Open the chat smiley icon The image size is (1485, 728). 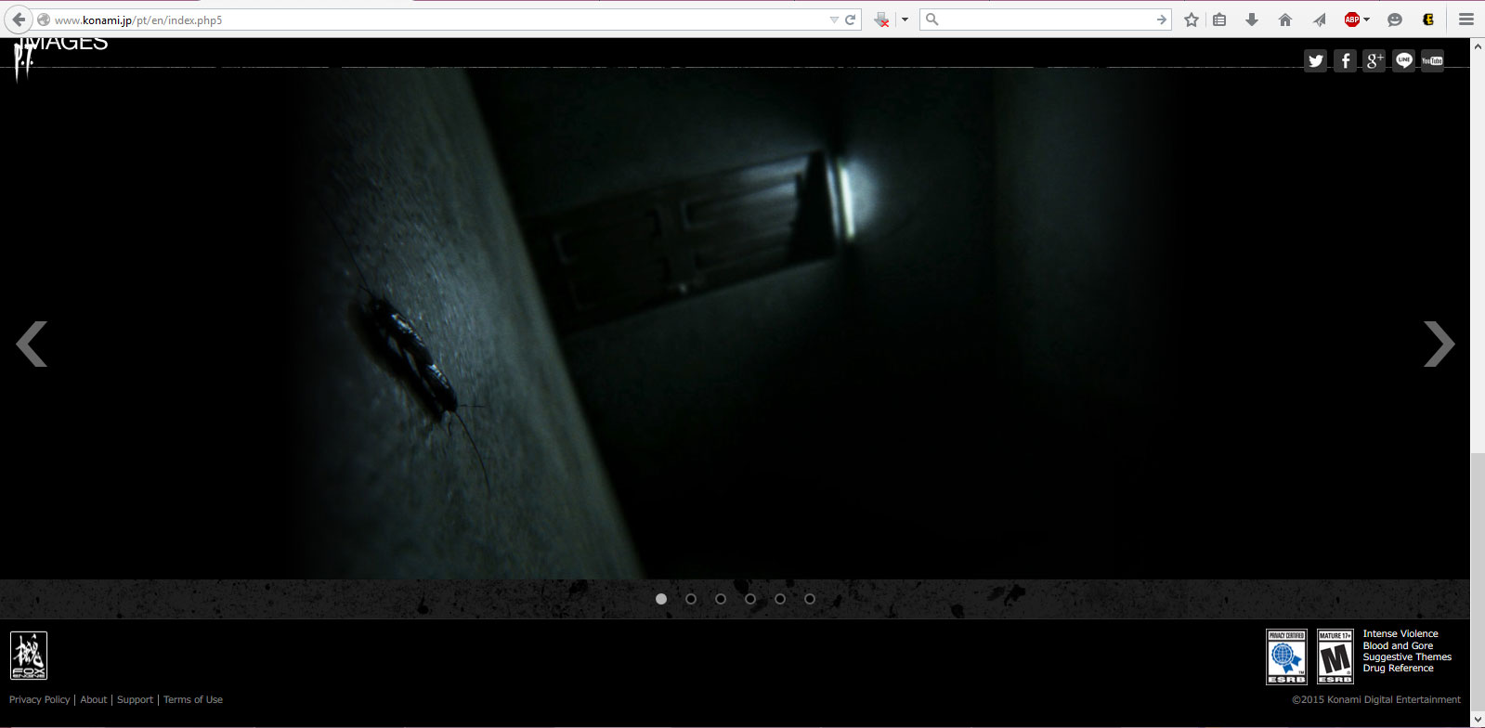point(1395,19)
